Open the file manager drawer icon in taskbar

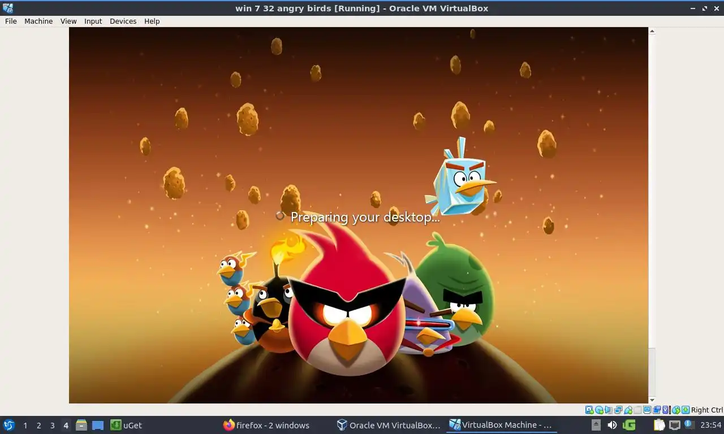pyautogui.click(x=81, y=425)
